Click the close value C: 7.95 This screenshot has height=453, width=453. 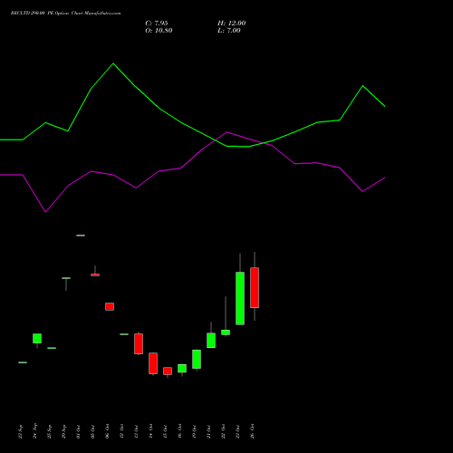(x=157, y=24)
